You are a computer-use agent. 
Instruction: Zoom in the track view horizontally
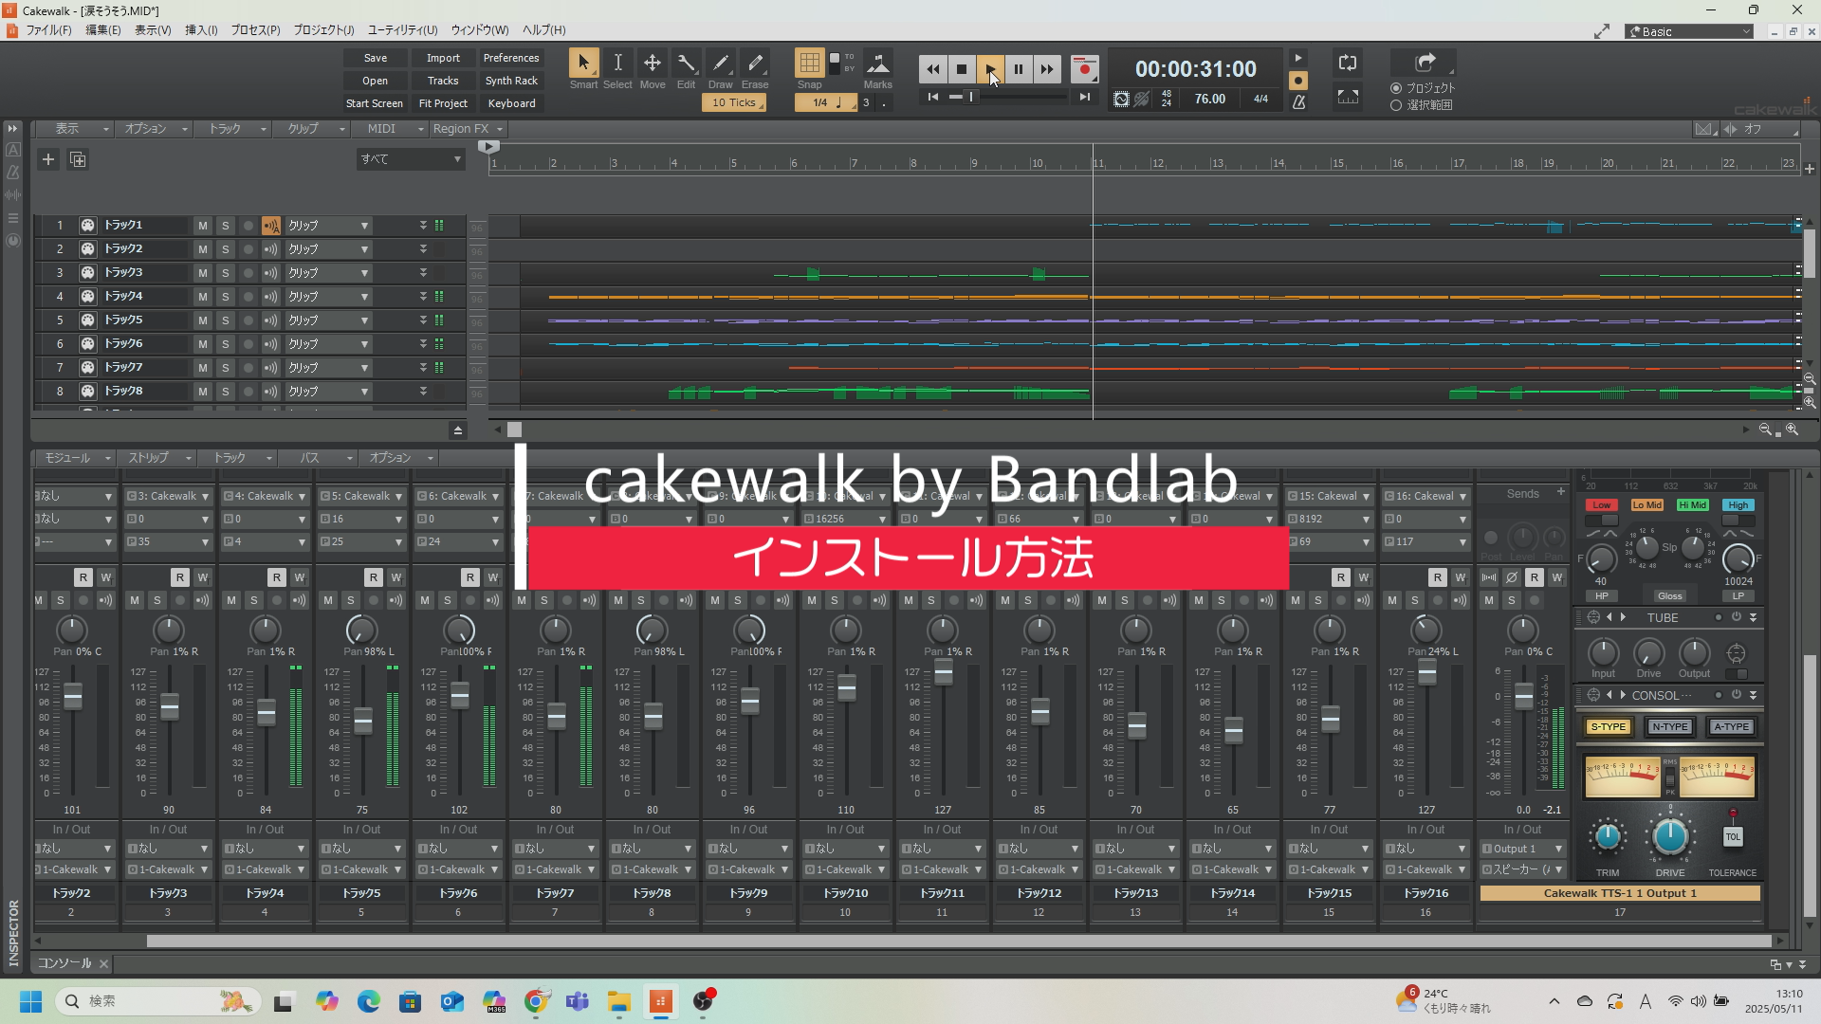(1792, 430)
